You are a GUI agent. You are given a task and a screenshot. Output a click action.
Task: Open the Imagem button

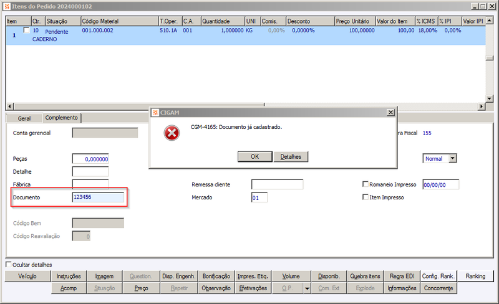click(104, 277)
